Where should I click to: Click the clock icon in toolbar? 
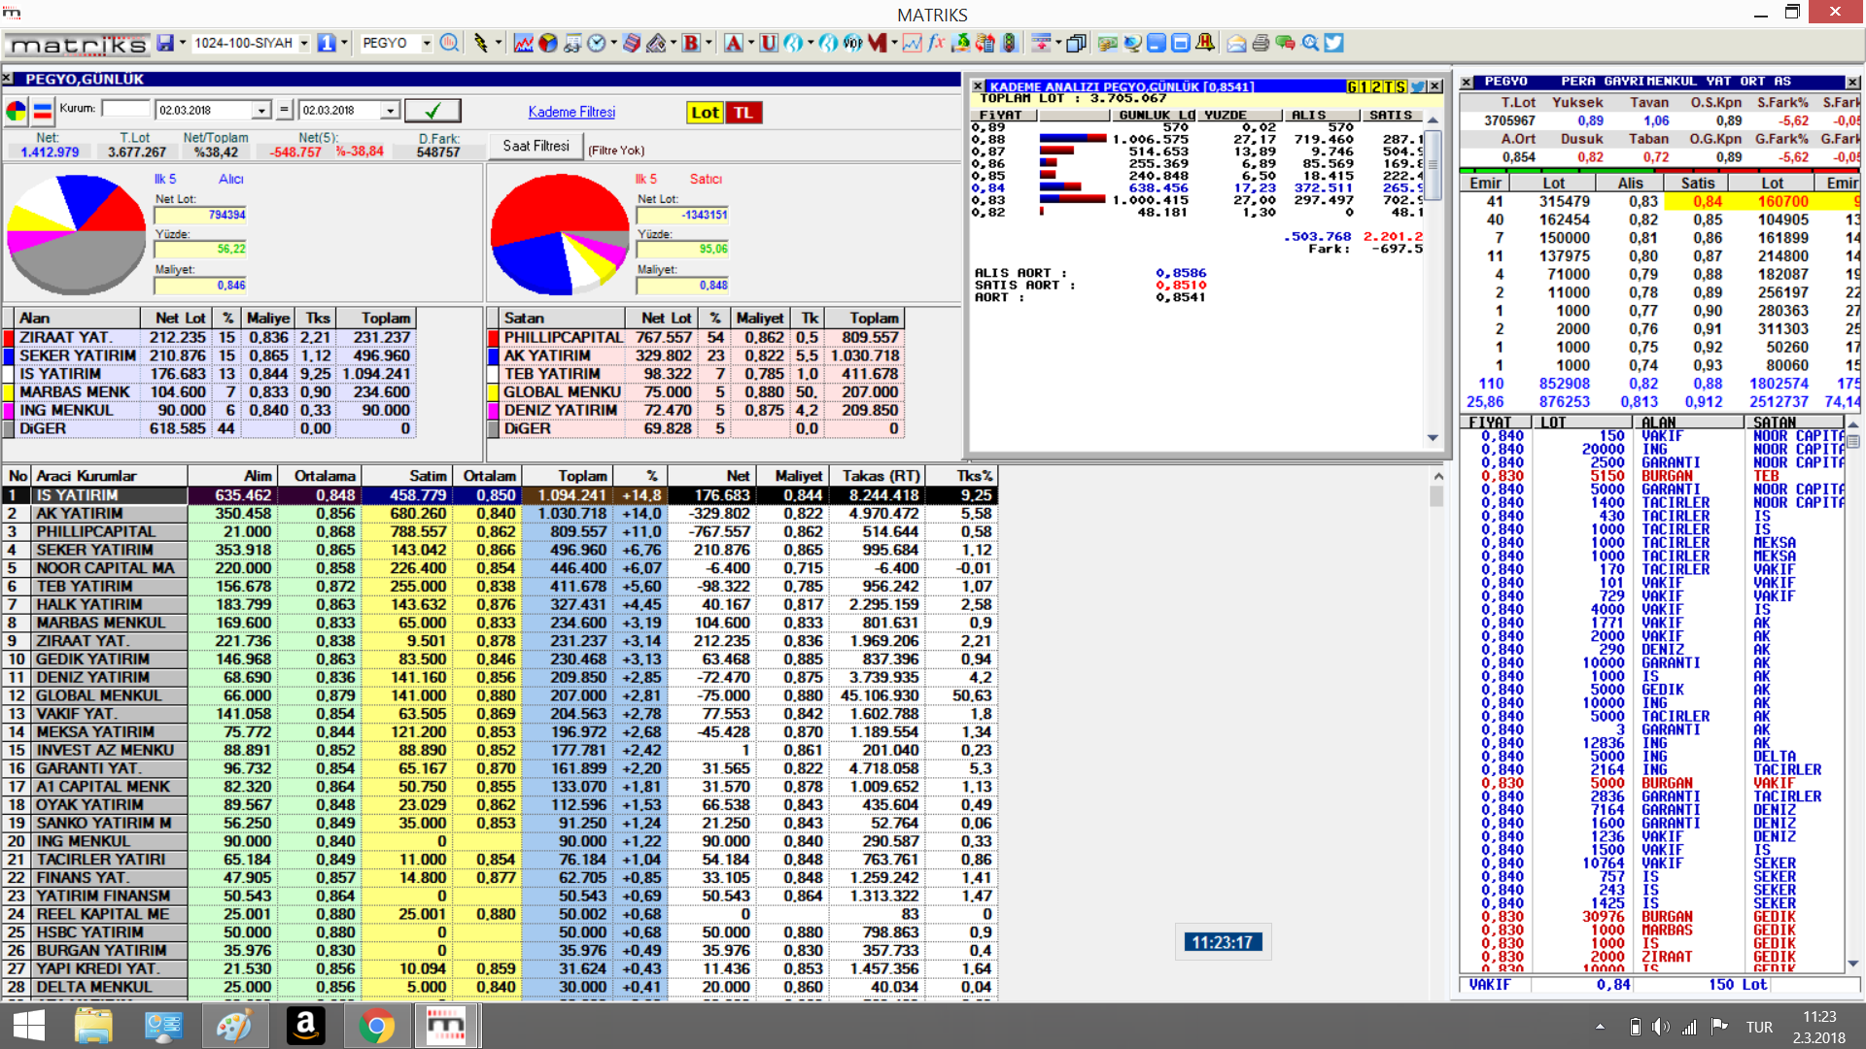pos(597,43)
